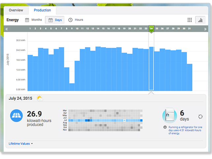The width and height of the screenshot is (212, 159).
Task: Expand the Lifetime Values dropdown
Action: 21,143
